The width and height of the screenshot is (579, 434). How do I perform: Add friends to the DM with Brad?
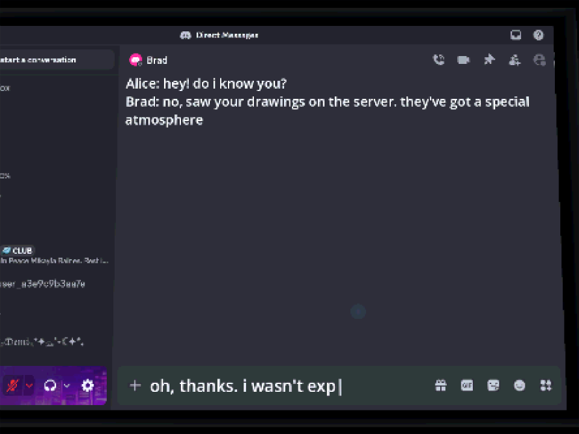point(514,60)
